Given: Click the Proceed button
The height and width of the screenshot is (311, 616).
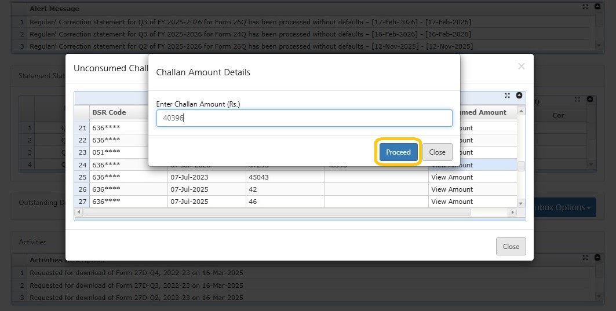Looking at the screenshot, I should tap(398, 152).
